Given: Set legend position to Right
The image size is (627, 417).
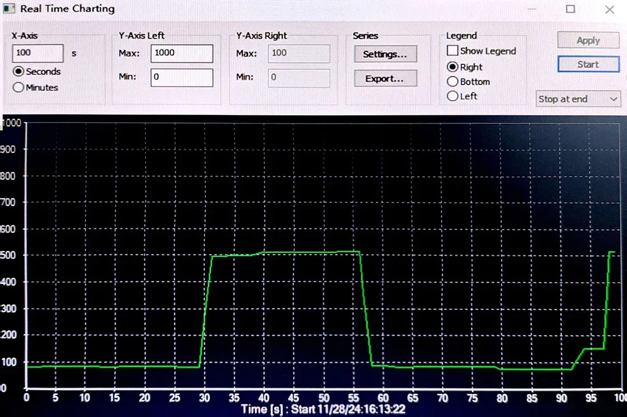Looking at the screenshot, I should [452, 67].
